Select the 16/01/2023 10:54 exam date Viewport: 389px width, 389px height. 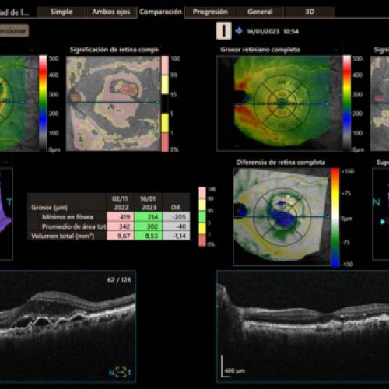272,31
